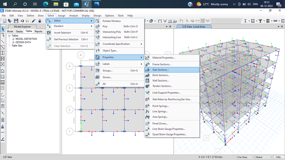Click Slab Rebar by Reinforcing Bar Size
Image resolution: width=285 pixels, height=160 pixels.
172,100
